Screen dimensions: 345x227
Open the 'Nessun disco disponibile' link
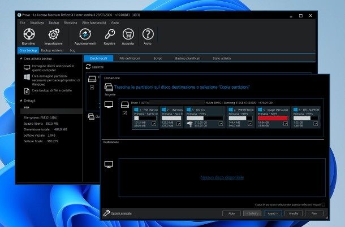222,177
